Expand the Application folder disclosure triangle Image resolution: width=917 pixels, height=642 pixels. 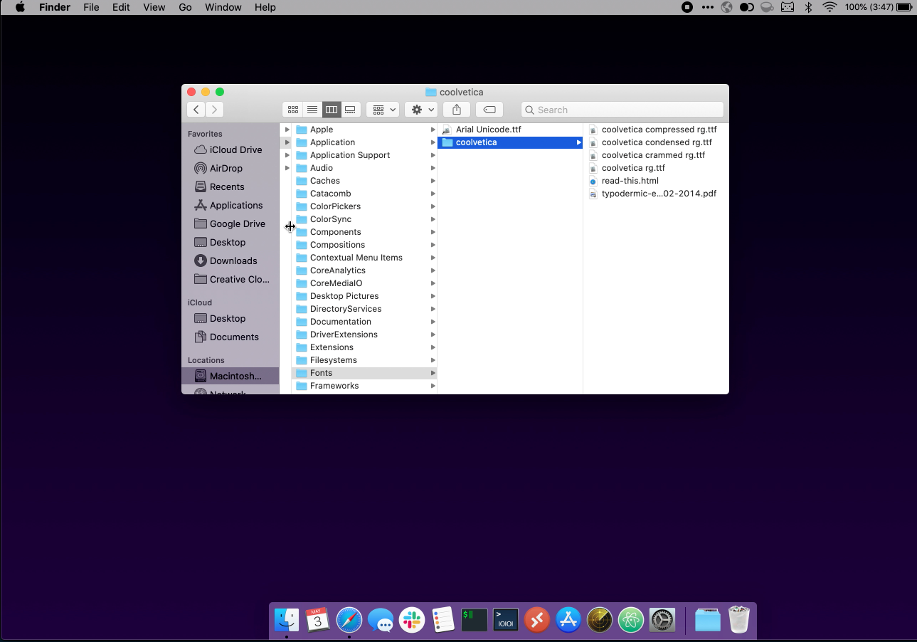pos(287,142)
